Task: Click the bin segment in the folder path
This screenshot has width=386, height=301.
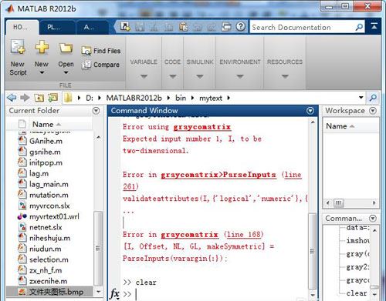Action: coord(181,98)
